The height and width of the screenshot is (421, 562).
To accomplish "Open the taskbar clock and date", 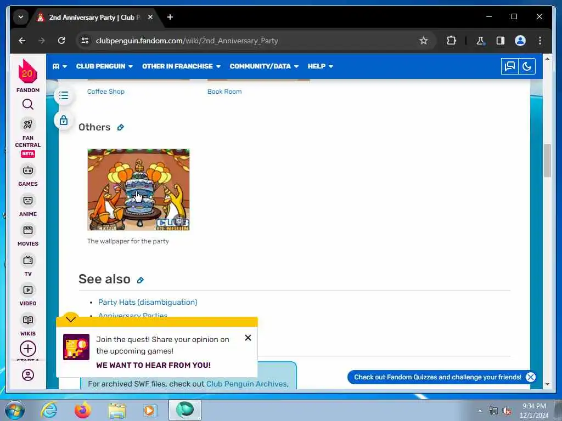I will point(534,411).
